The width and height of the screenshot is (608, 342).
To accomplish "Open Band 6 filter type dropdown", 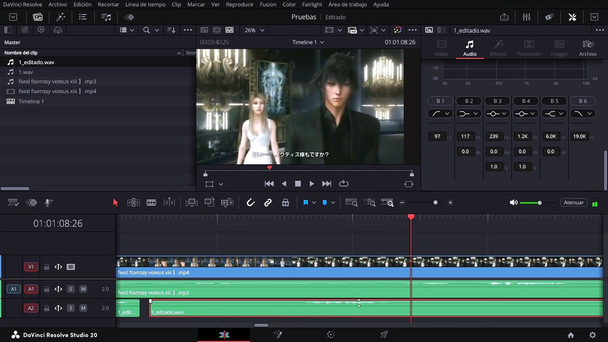I will [x=583, y=114].
